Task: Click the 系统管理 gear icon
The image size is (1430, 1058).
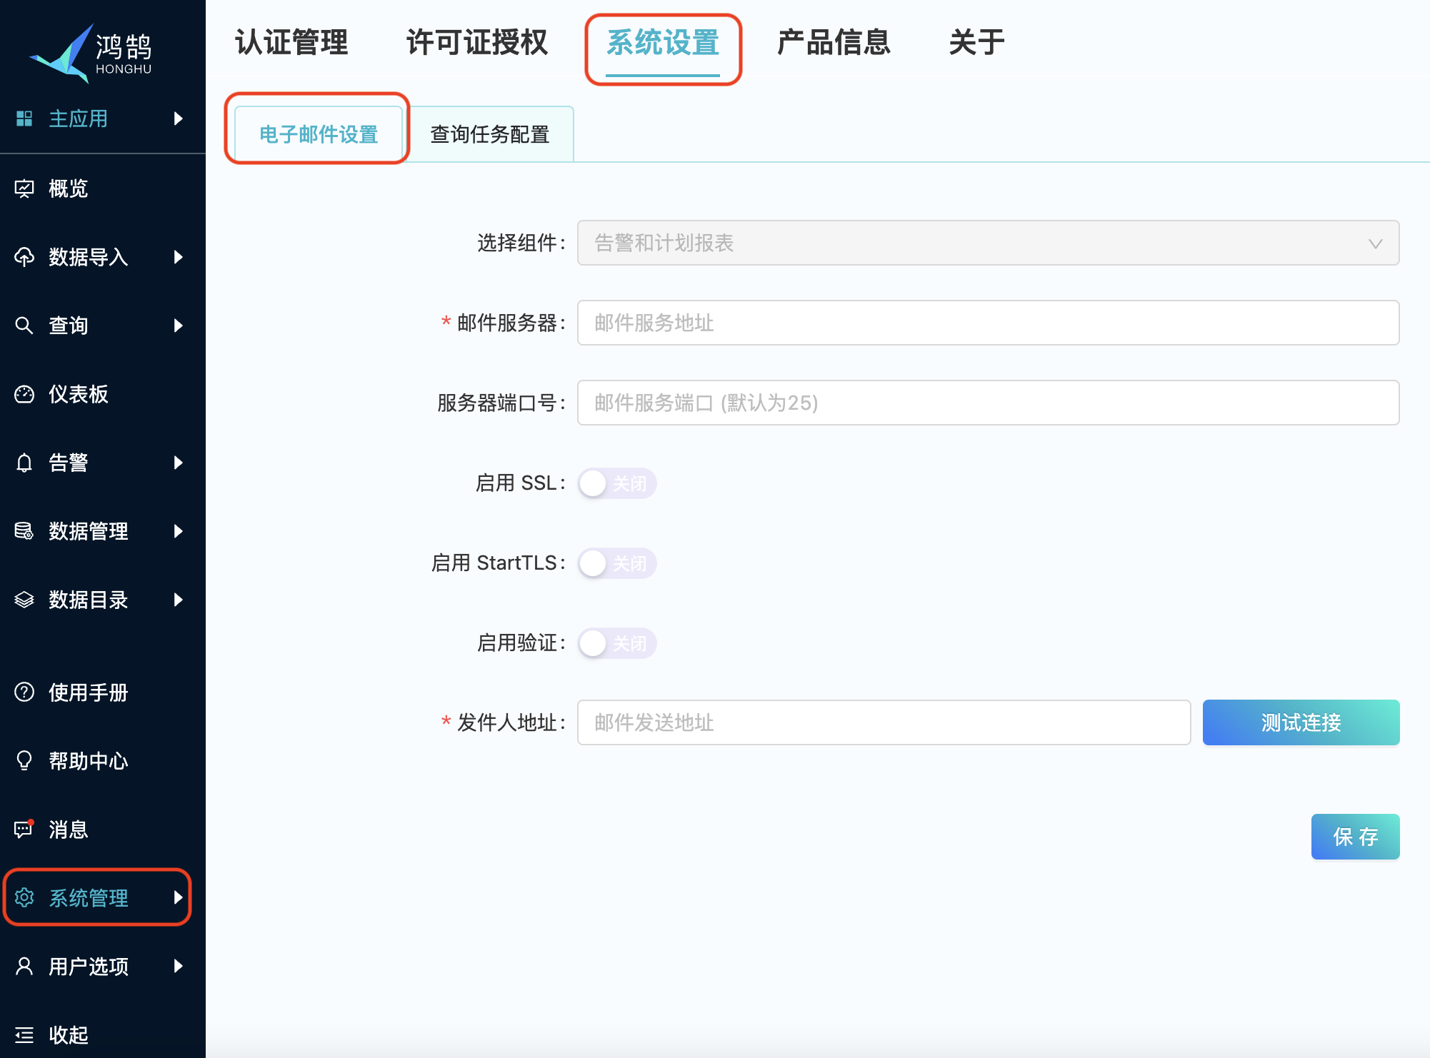Action: pyautogui.click(x=24, y=897)
